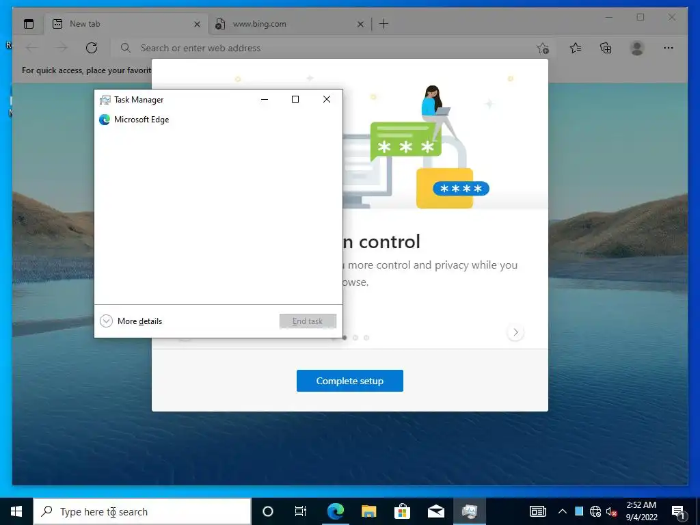Go to next slide arrow in setup dialog

[515, 332]
